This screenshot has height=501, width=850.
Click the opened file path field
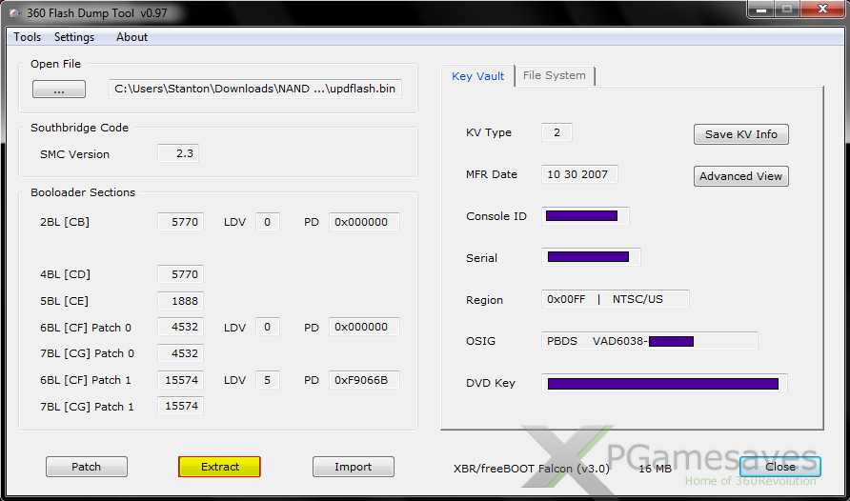254,90
